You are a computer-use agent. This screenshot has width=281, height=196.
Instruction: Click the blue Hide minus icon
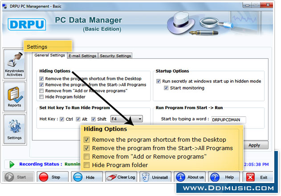coord(78,177)
